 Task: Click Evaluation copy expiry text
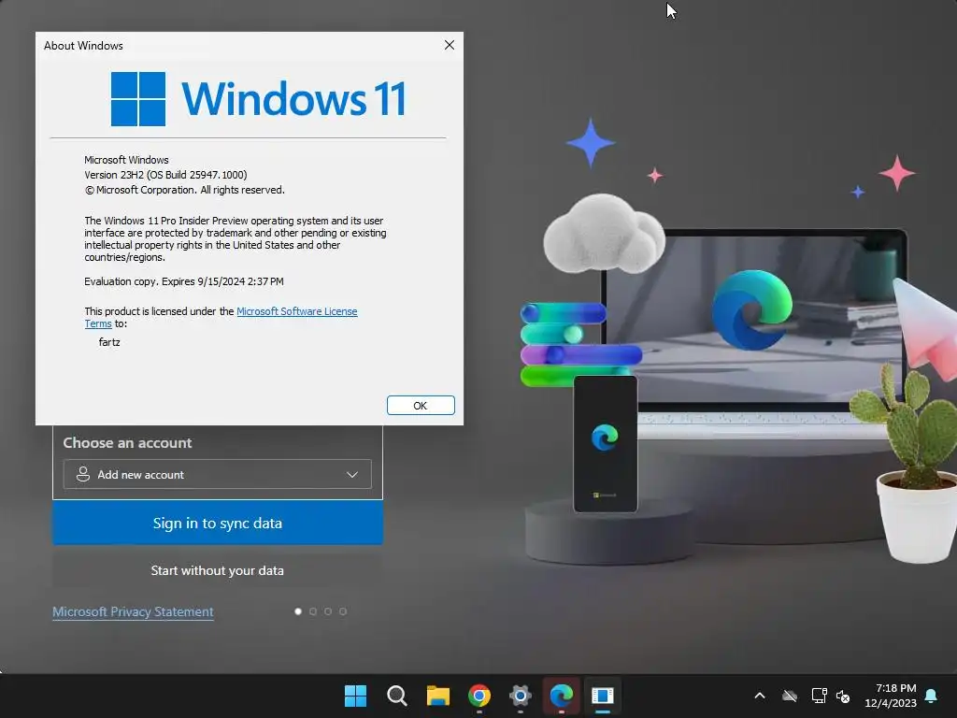[x=184, y=281]
